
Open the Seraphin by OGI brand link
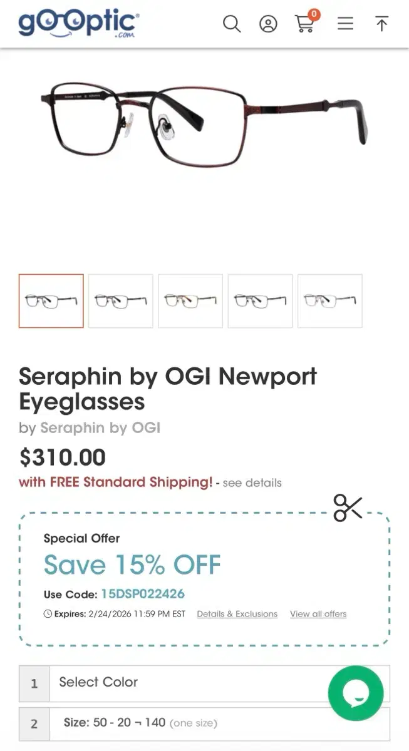(100, 428)
